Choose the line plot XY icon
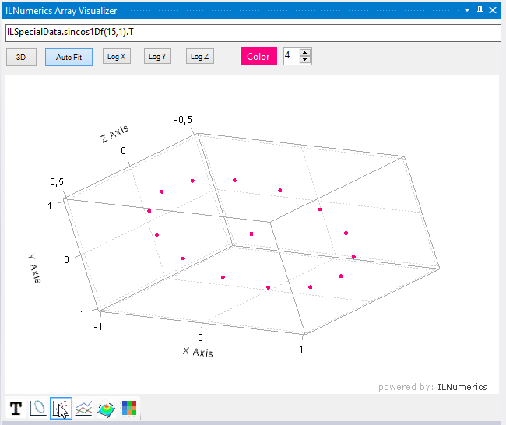This screenshot has height=425, width=506. pos(38,408)
